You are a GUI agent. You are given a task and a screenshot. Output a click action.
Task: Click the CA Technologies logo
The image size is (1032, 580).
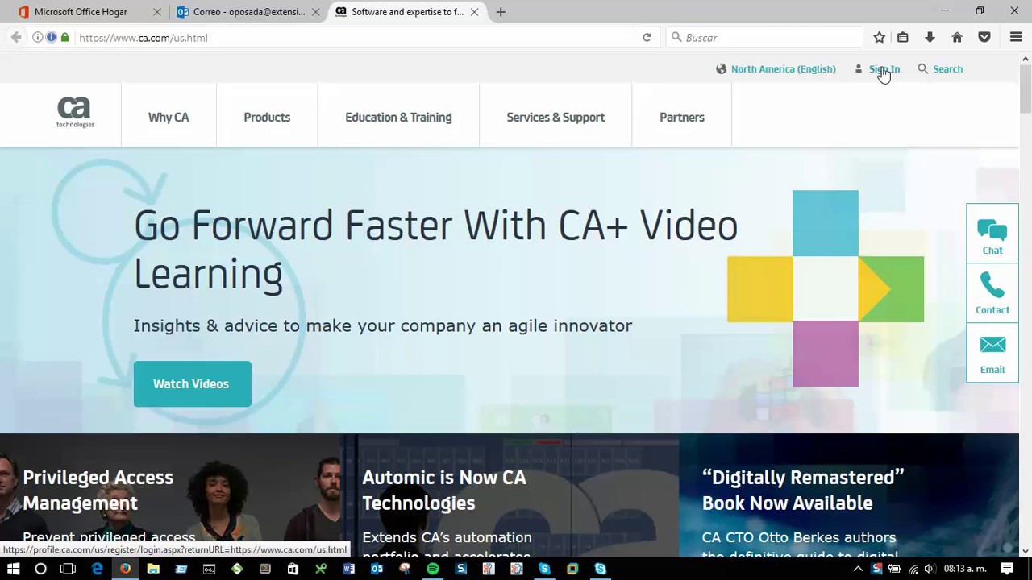tap(75, 113)
